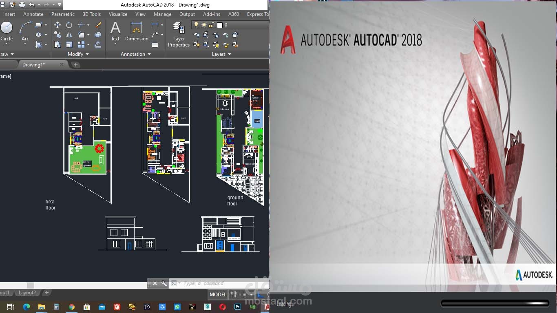
Task: Click the white layer color swatch
Action: coord(219,24)
